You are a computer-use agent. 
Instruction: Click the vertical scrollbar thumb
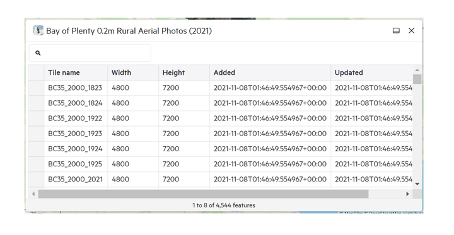417,79
